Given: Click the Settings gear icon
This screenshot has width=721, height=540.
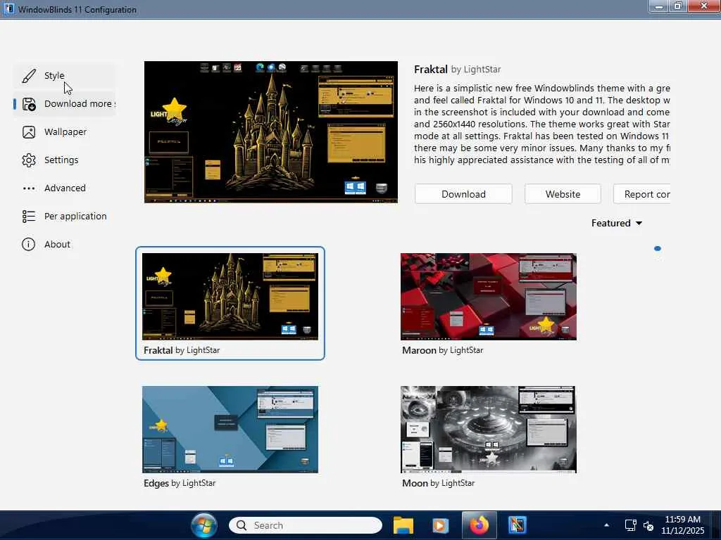Looking at the screenshot, I should coord(28,160).
